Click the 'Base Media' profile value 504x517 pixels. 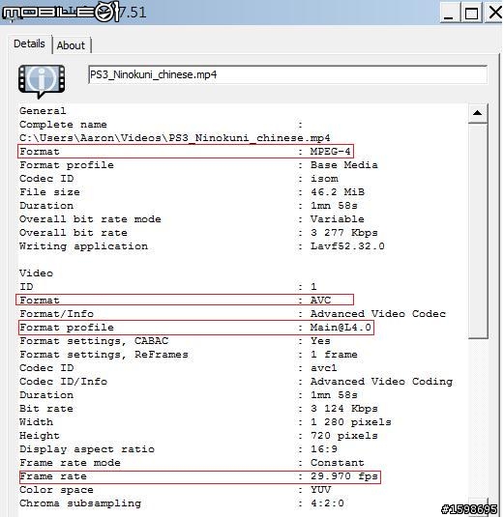click(x=344, y=165)
